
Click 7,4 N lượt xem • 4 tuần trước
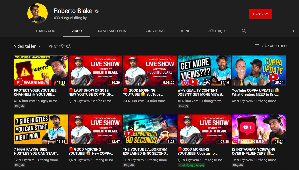[144, 101]
